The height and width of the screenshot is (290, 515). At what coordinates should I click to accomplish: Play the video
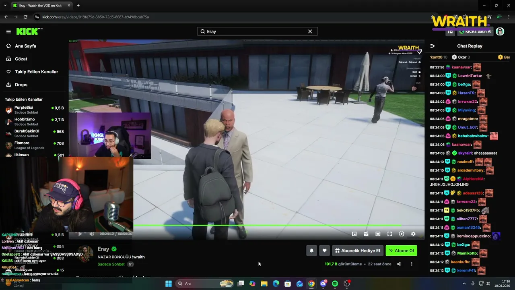click(80, 234)
